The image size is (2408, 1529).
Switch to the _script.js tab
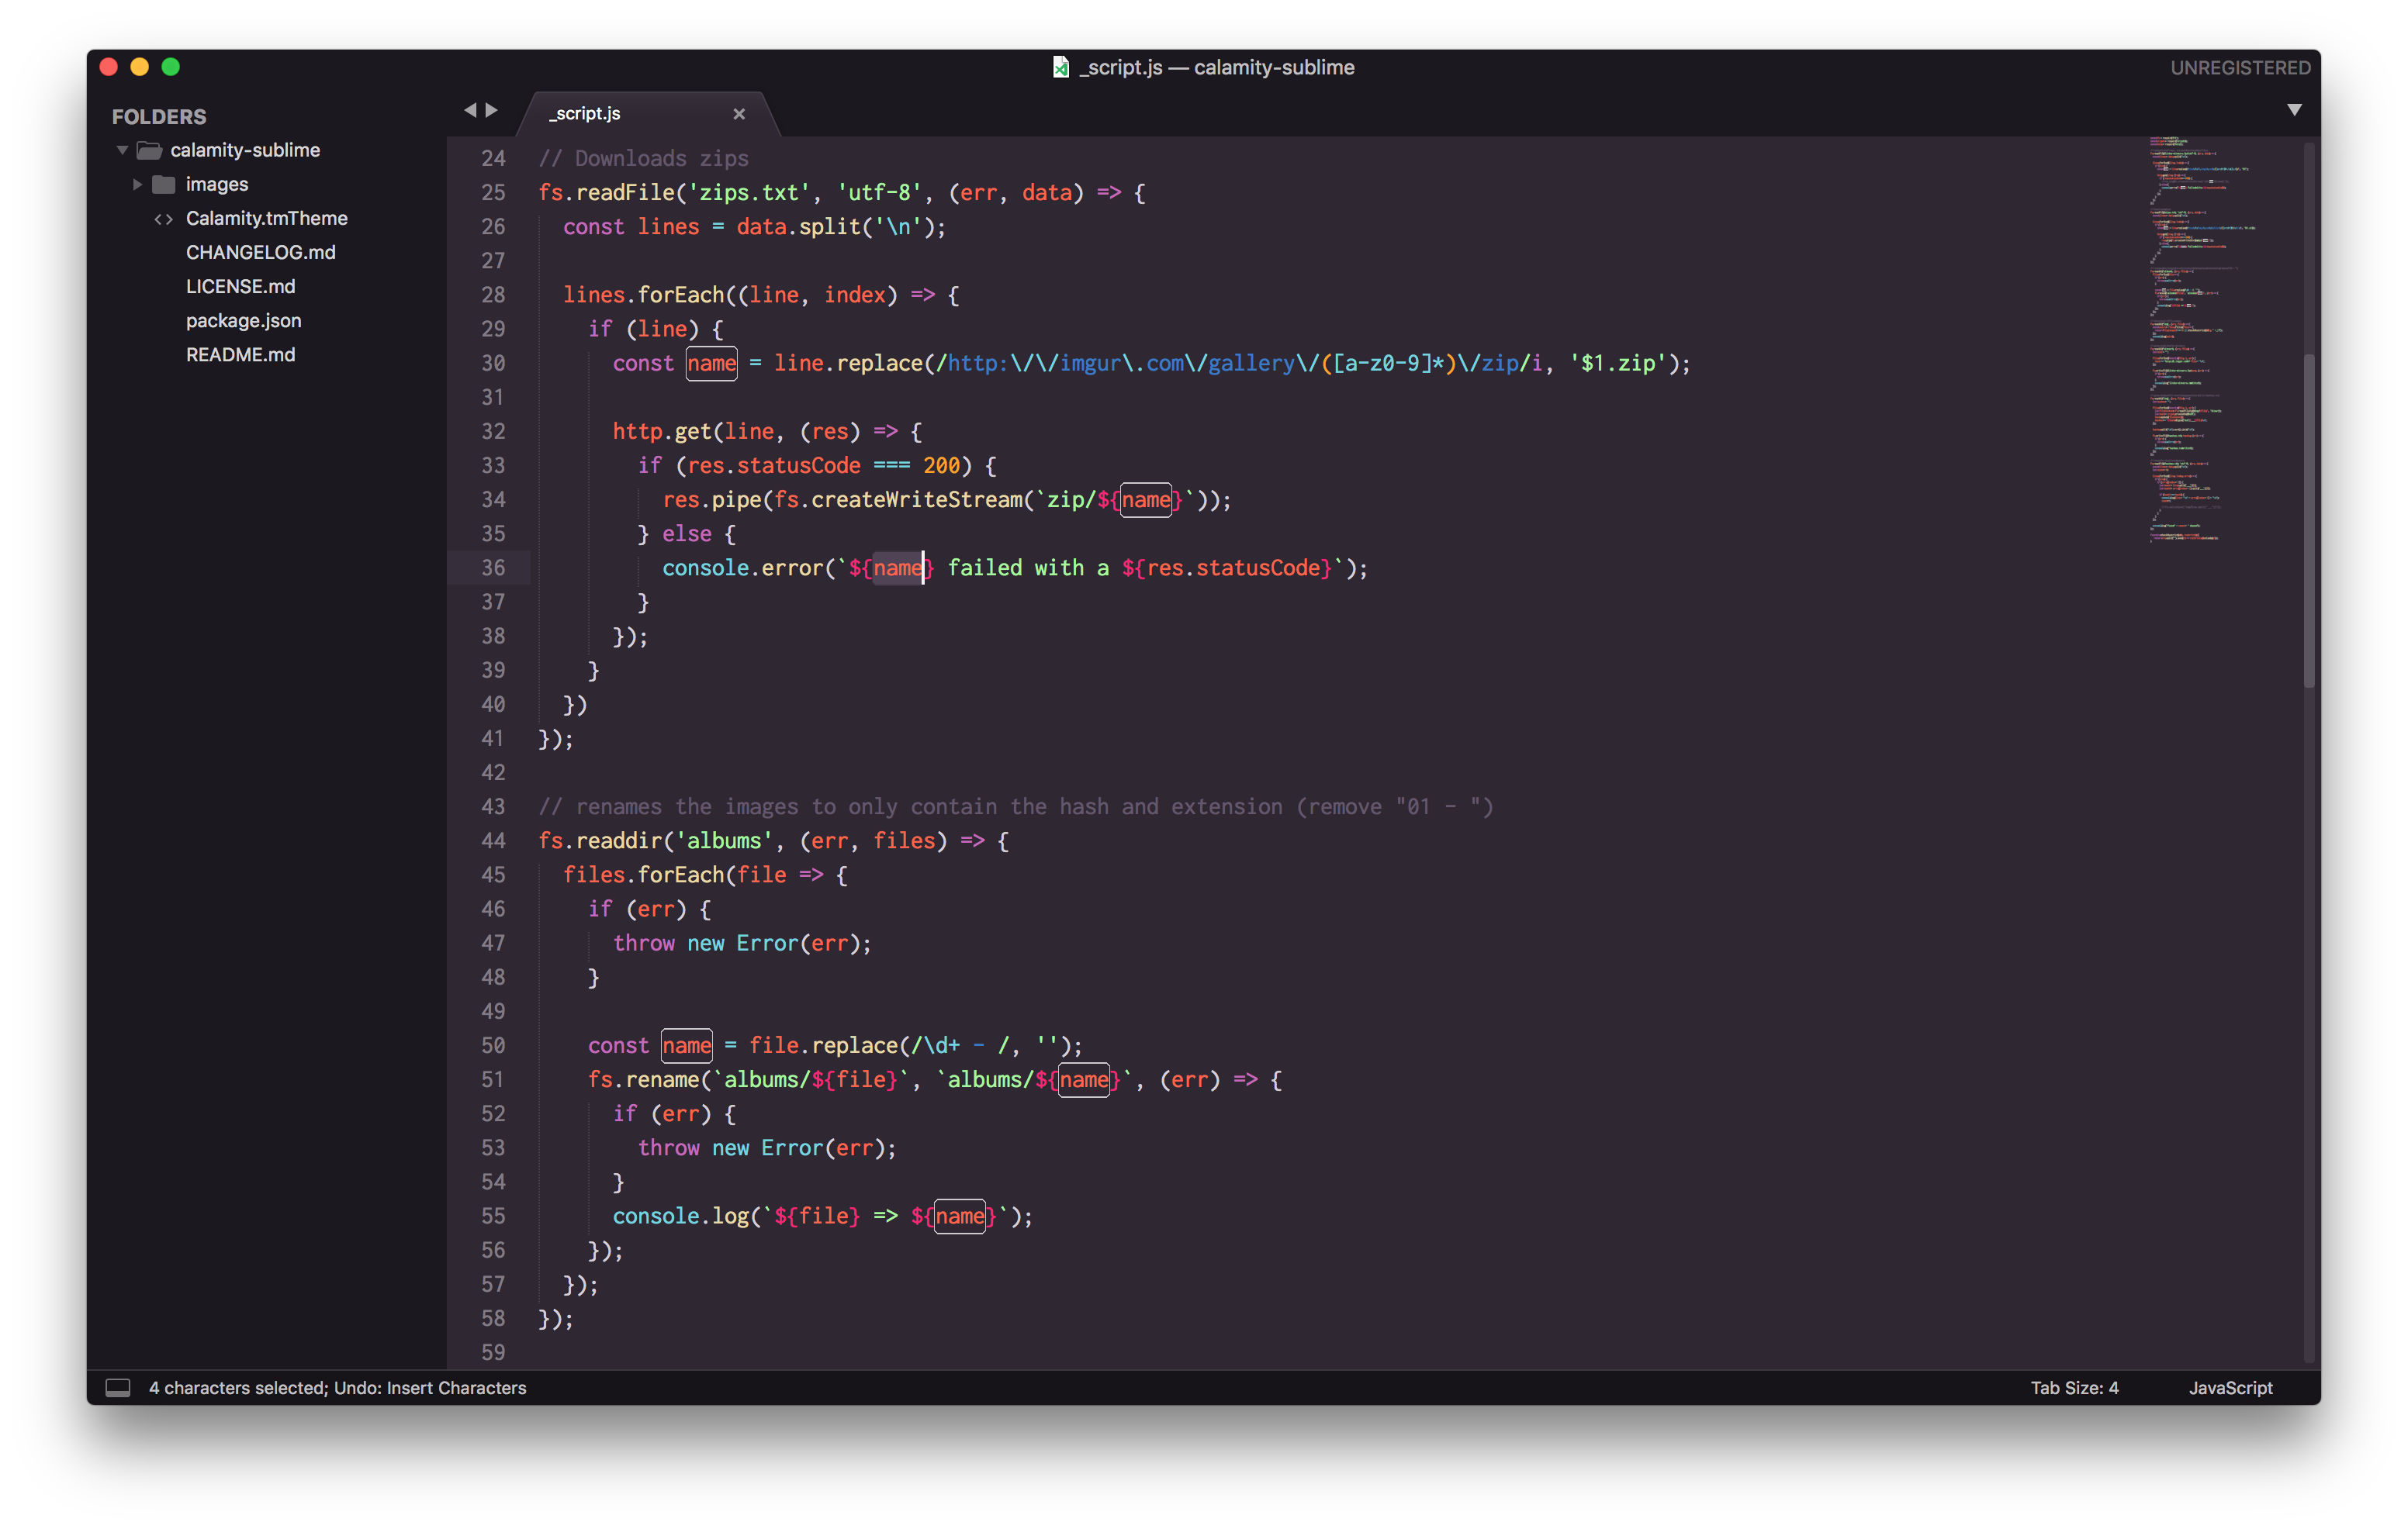pyautogui.click(x=585, y=113)
